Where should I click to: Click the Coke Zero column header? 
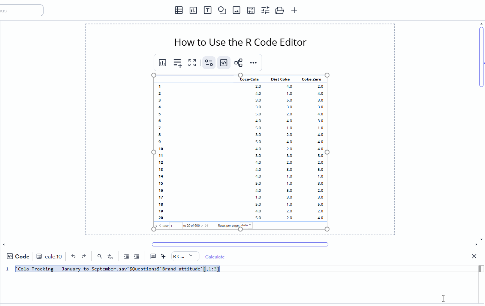[311, 79]
